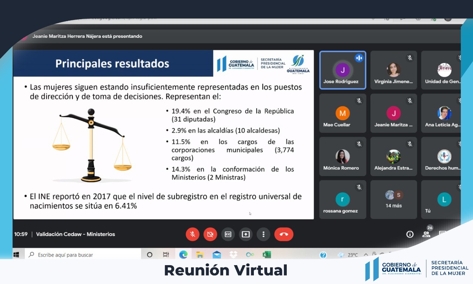Open Excel from the taskbar
Viewport: 473px width, 284px height.
pyautogui.click(x=266, y=255)
